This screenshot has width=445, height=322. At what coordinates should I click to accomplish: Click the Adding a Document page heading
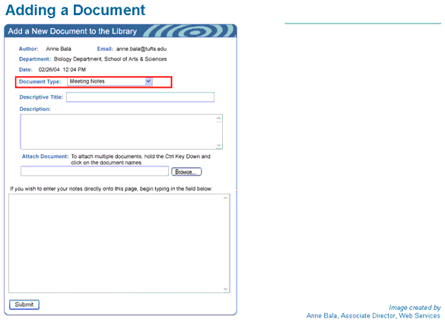75,10
